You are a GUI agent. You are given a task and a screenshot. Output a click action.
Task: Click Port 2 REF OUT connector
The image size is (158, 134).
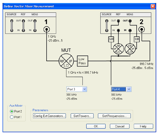pyautogui.click(x=118, y=21)
